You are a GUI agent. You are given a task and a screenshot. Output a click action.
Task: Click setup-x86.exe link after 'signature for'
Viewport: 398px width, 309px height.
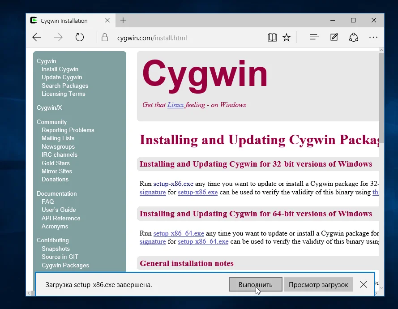[x=198, y=192]
